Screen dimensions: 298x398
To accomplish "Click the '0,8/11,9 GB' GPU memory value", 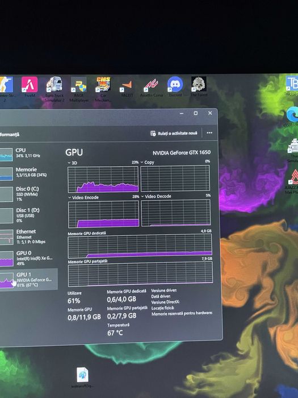I will [x=84, y=317].
